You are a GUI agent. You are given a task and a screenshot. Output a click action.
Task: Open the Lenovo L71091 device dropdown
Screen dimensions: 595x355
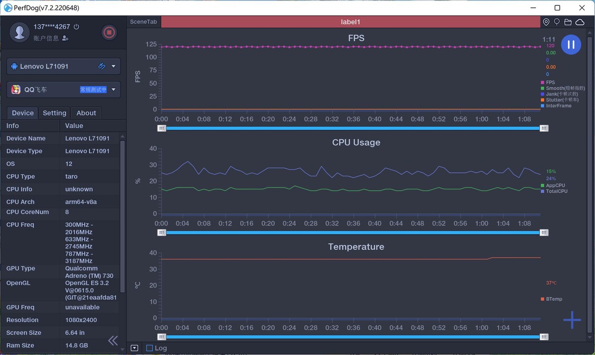pos(114,66)
